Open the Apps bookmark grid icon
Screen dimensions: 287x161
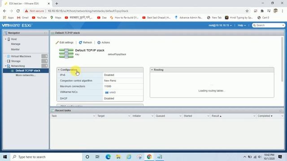coord(4,17)
